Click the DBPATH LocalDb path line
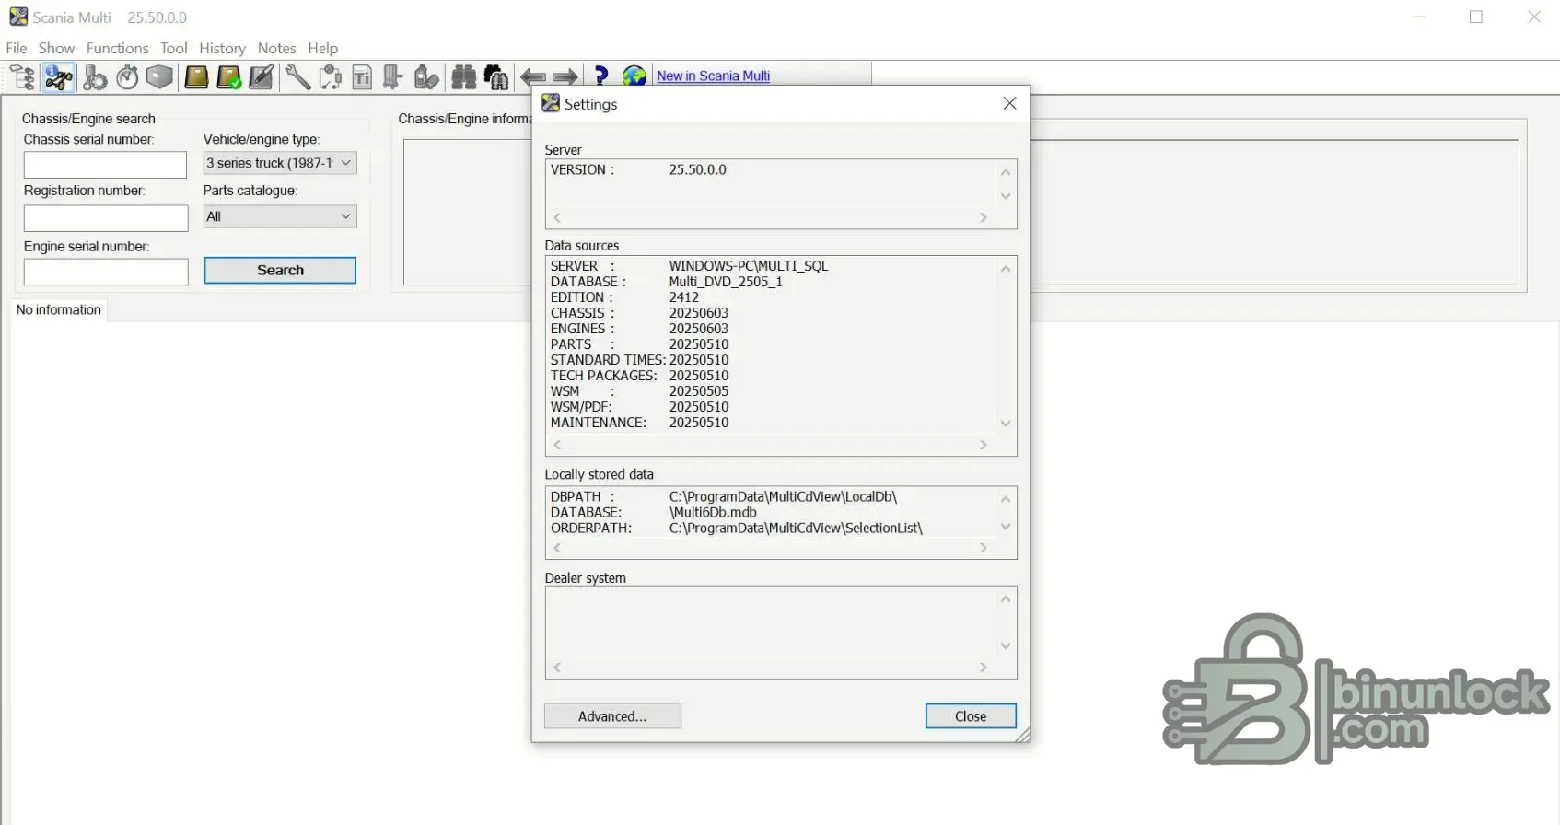Viewport: 1560px width, 825px height. (x=724, y=497)
